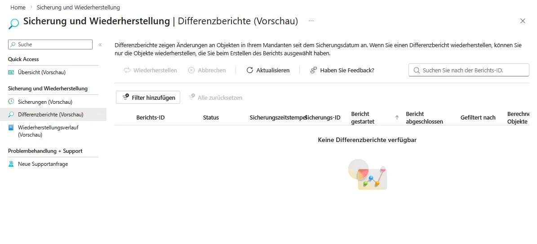
Task: Focus the Berichts-ID search box
Action: pos(472,71)
